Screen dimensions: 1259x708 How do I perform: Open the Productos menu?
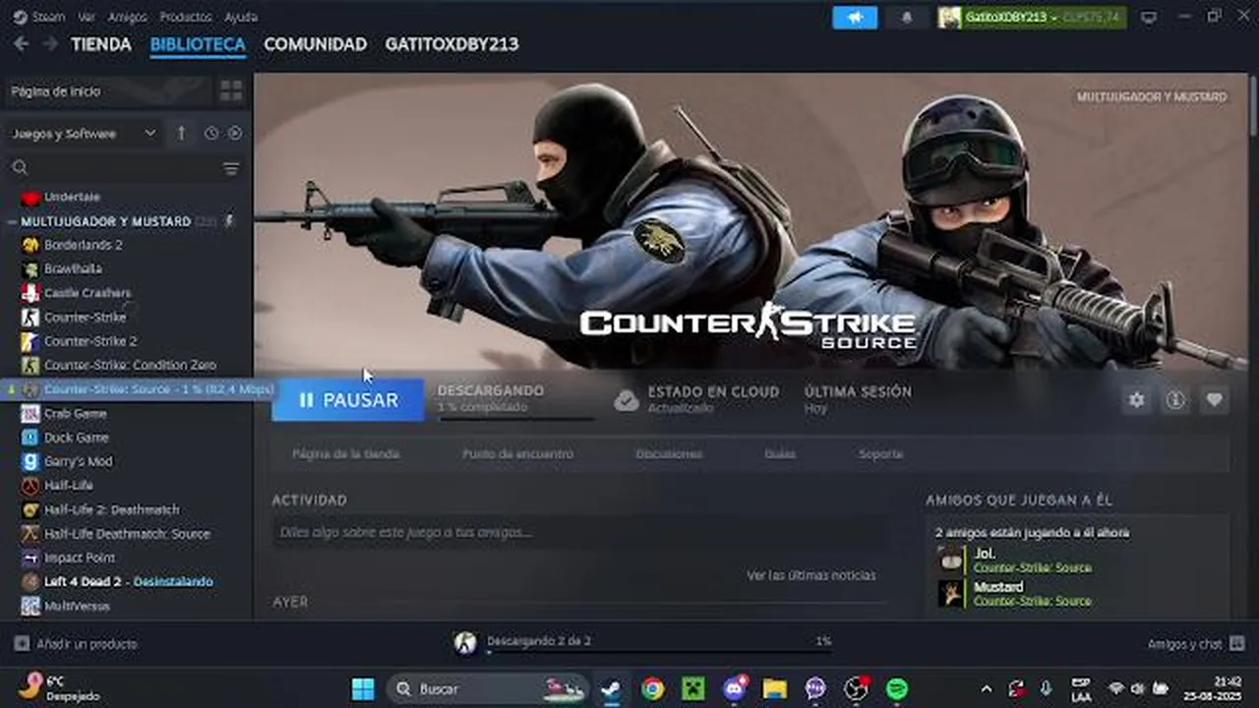tap(186, 17)
